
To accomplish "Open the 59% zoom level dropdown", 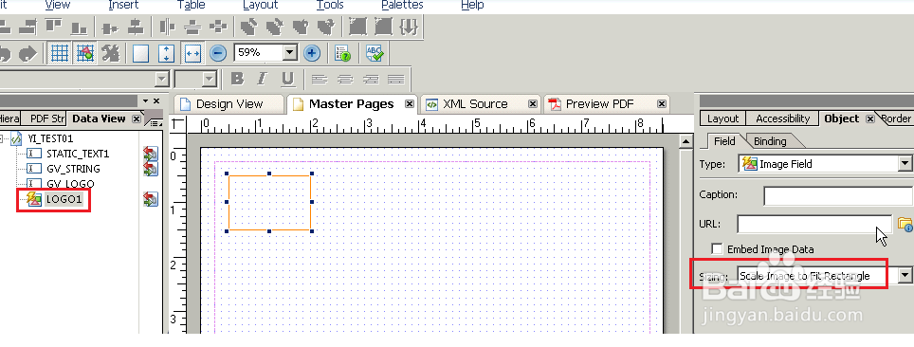I will (290, 52).
